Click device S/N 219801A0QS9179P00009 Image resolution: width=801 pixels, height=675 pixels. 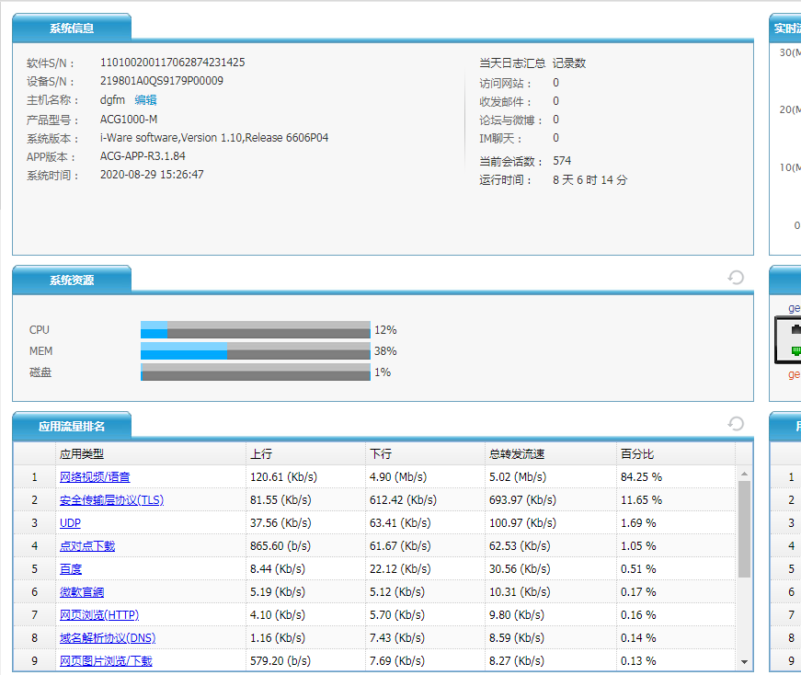[162, 81]
